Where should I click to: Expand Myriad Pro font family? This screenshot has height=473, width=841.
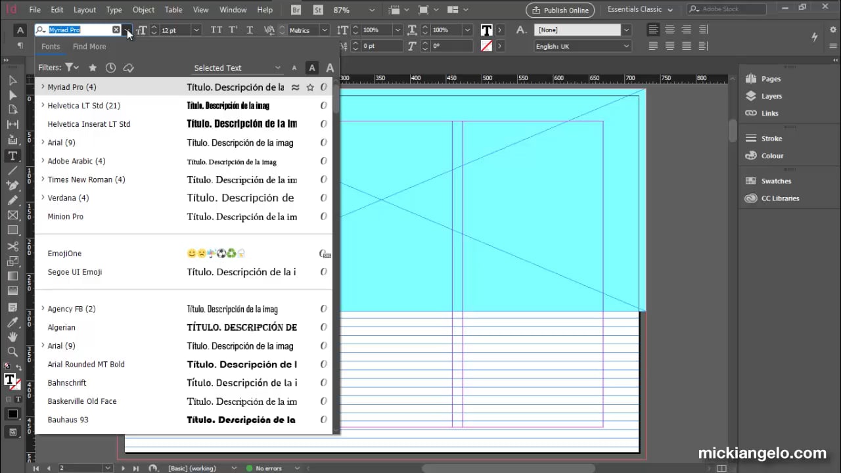[43, 87]
